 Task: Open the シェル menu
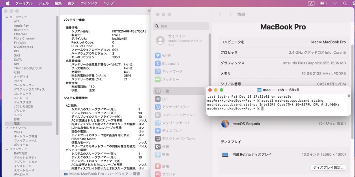point(44,3)
